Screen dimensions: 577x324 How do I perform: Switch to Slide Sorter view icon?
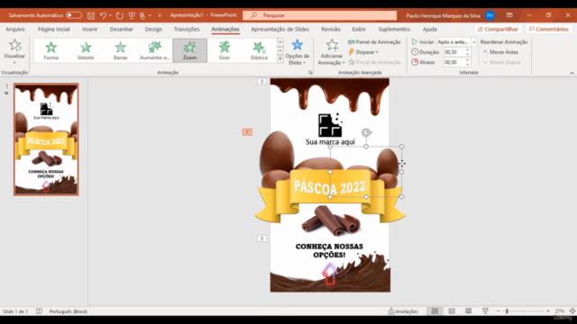452,311
